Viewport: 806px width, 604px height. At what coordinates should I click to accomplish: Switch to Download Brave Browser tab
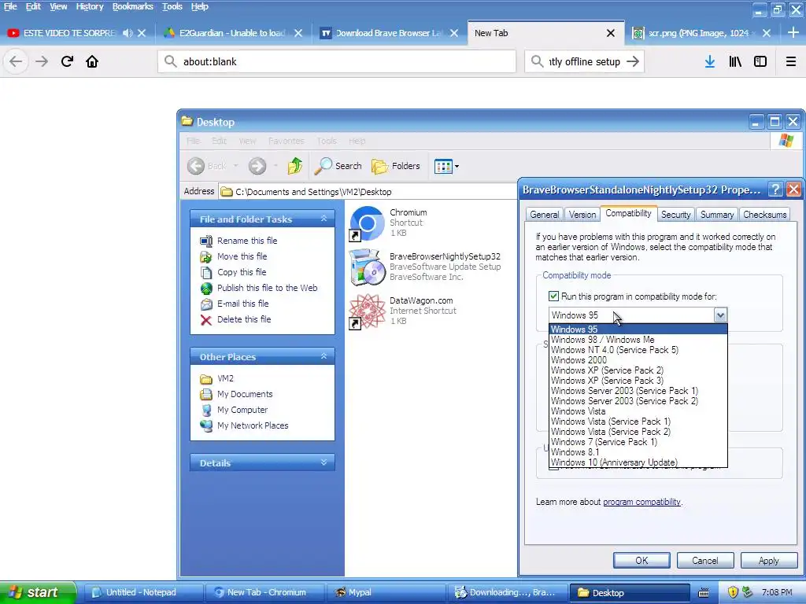[x=389, y=33]
